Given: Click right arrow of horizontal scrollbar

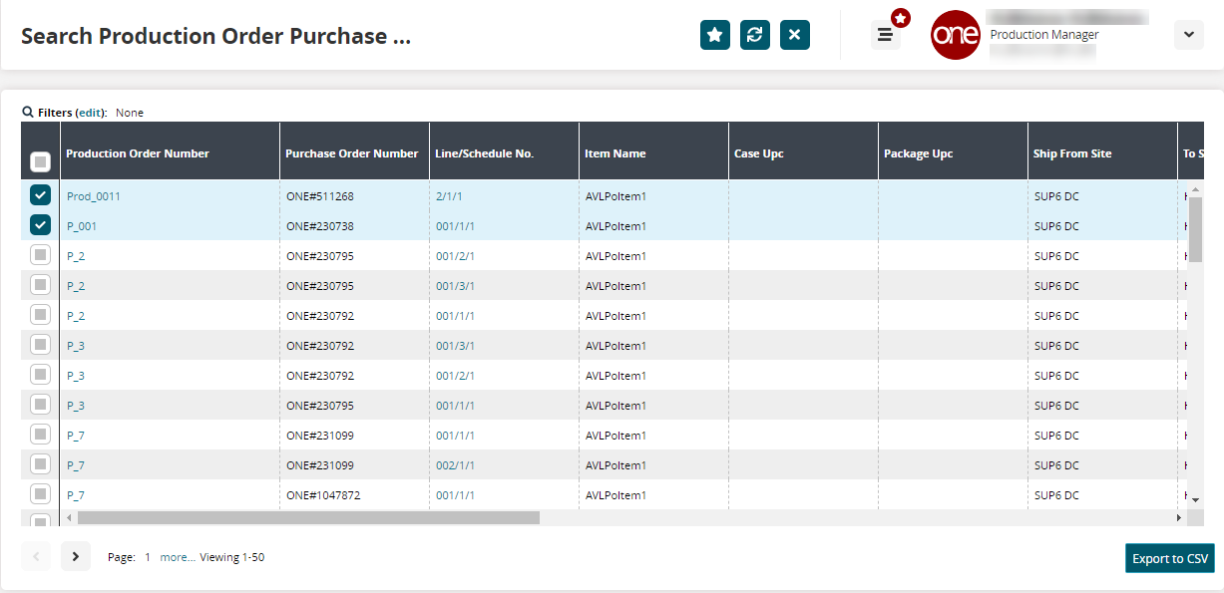Looking at the screenshot, I should [1178, 518].
